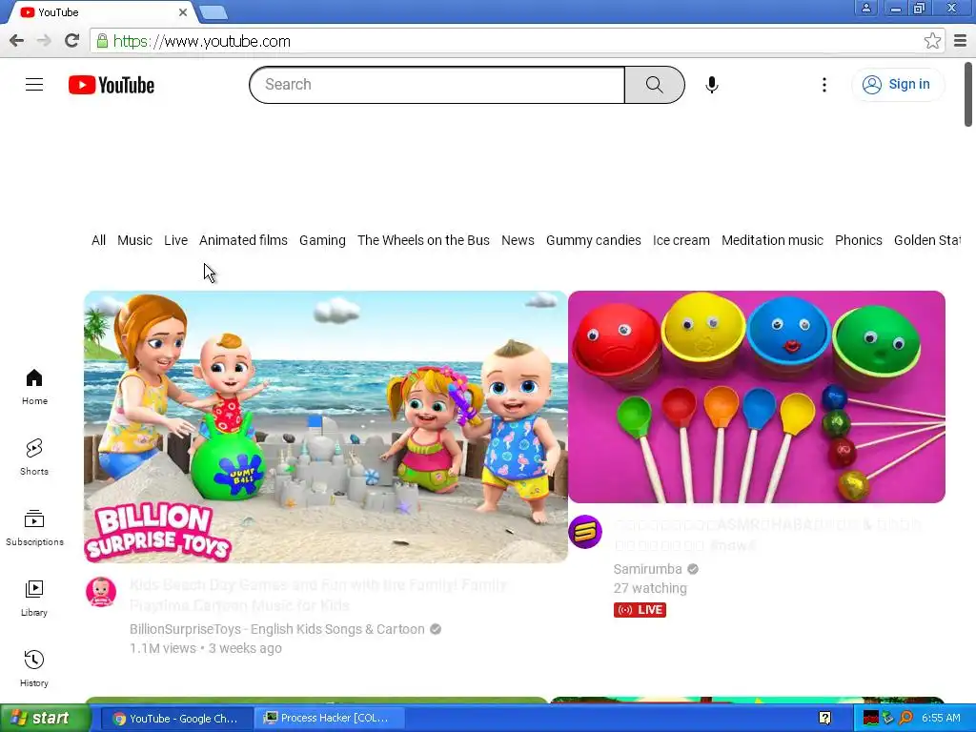Open the YouTube hamburger guide menu
976x732 pixels.
click(34, 85)
